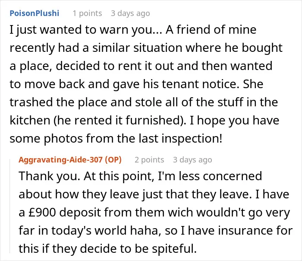
Task: Open Aggravating-Aide-307's user profile
Action: point(60,160)
